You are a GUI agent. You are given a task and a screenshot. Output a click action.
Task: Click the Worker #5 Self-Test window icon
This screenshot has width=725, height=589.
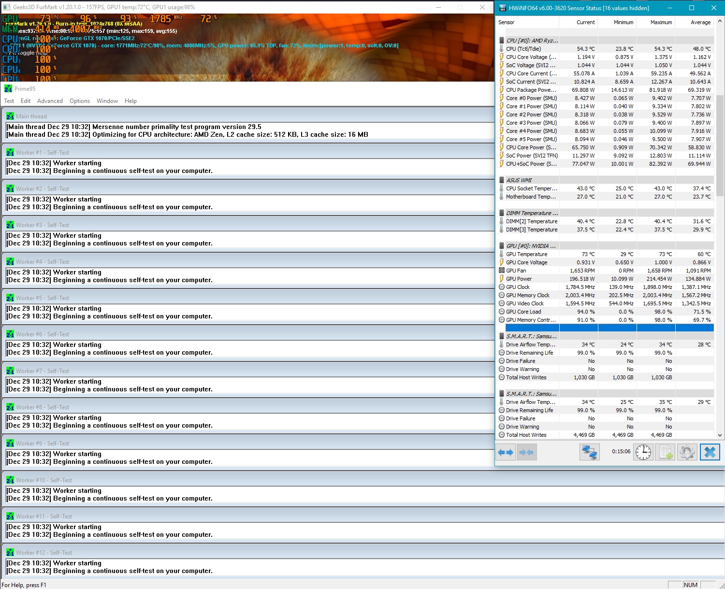coord(10,298)
